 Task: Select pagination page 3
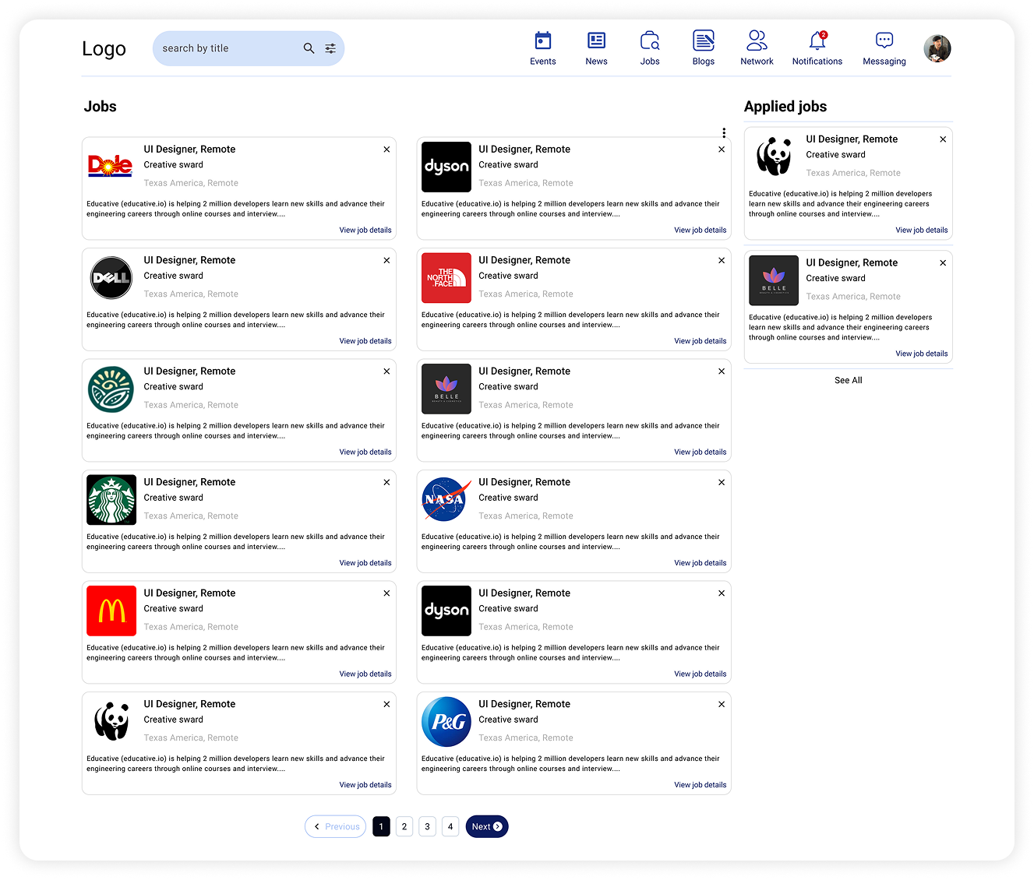427,826
